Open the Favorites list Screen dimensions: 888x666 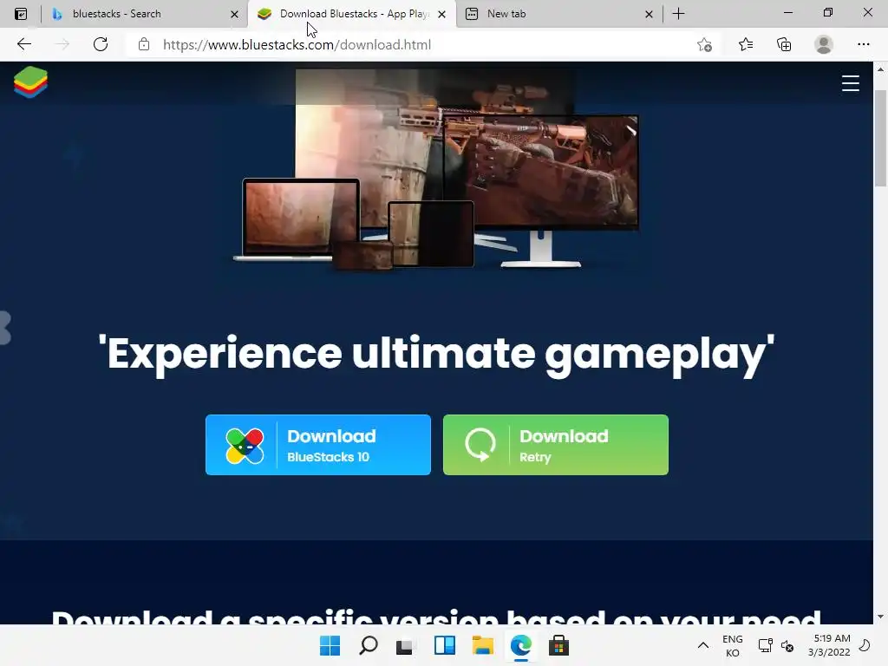745,44
